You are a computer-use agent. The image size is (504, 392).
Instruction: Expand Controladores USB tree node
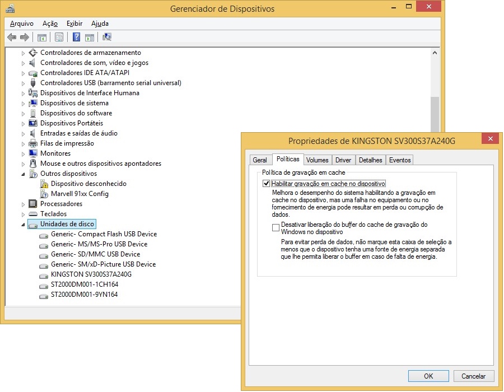click(23, 83)
